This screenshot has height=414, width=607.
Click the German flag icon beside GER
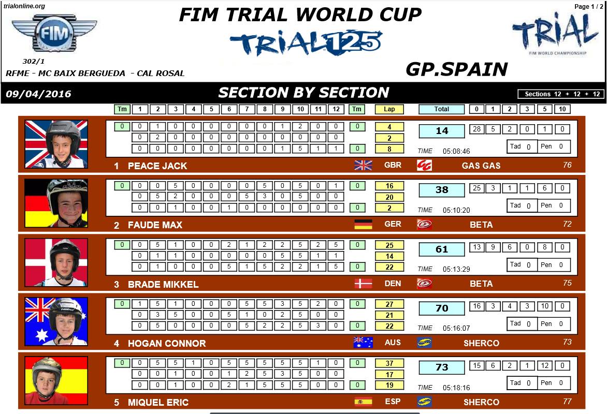(363, 224)
